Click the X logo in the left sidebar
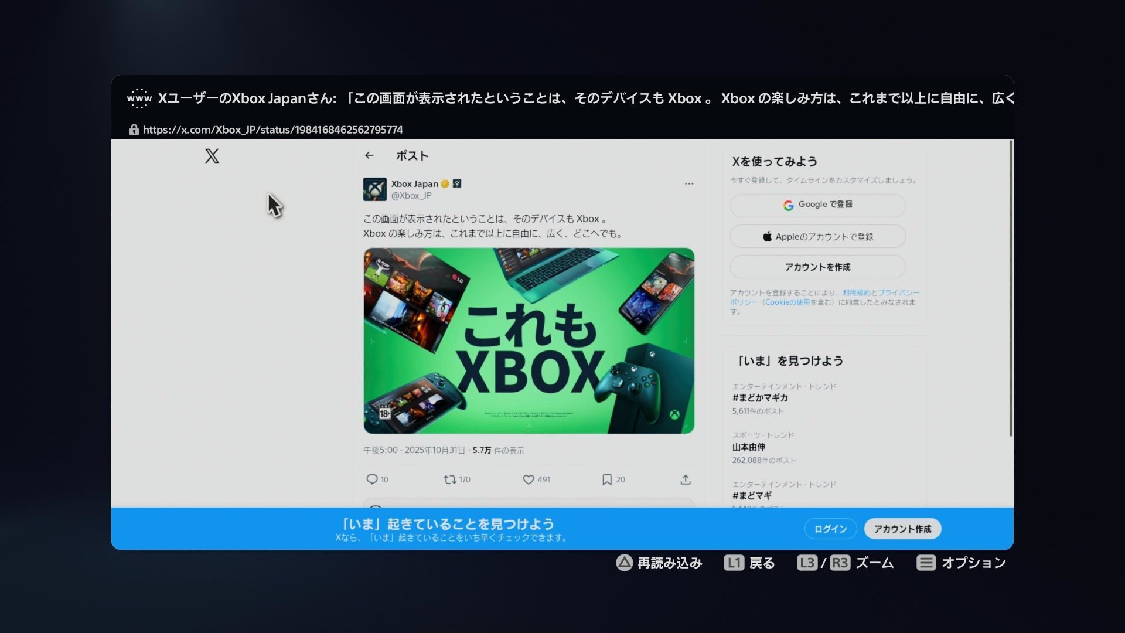Screen dimensions: 1125x633 [x=212, y=156]
